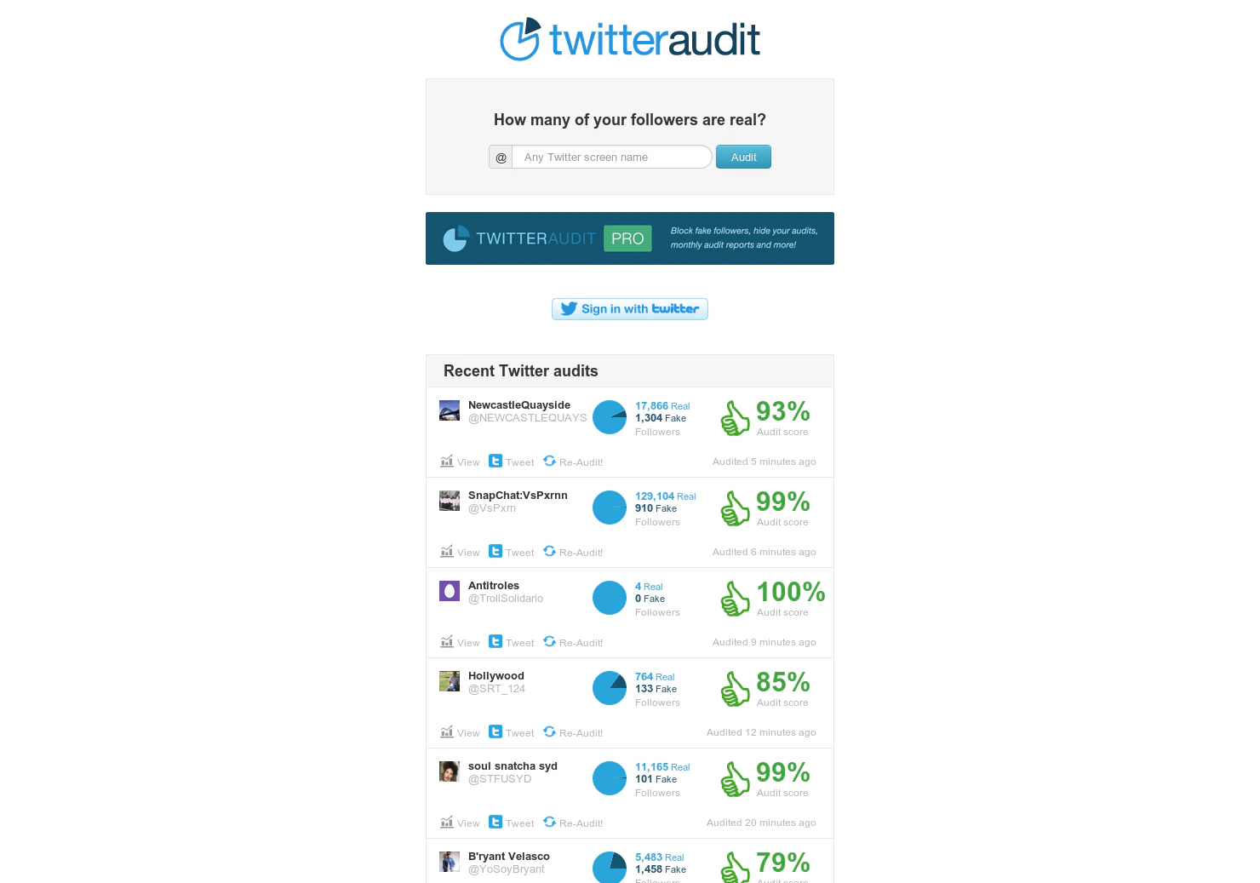Click the Tweet icon for SnapChat:VsPxrnn audit
This screenshot has width=1260, height=883.
[495, 552]
